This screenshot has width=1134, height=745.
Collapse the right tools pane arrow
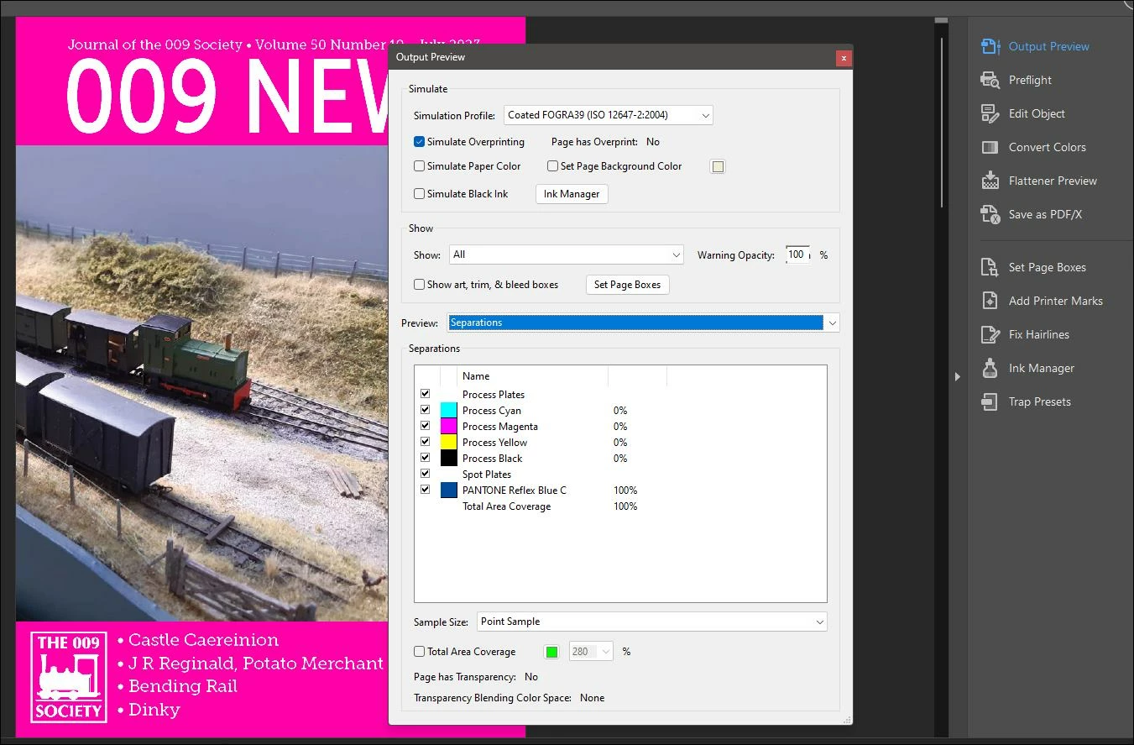tap(957, 376)
